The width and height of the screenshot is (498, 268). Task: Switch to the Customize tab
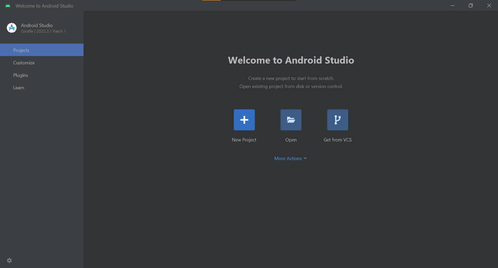pos(42,63)
